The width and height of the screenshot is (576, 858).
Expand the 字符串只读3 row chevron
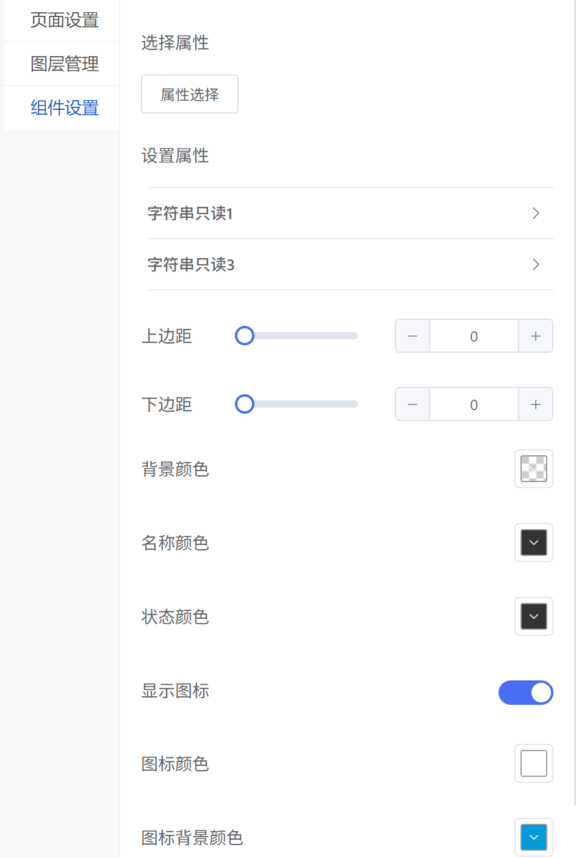(x=536, y=264)
